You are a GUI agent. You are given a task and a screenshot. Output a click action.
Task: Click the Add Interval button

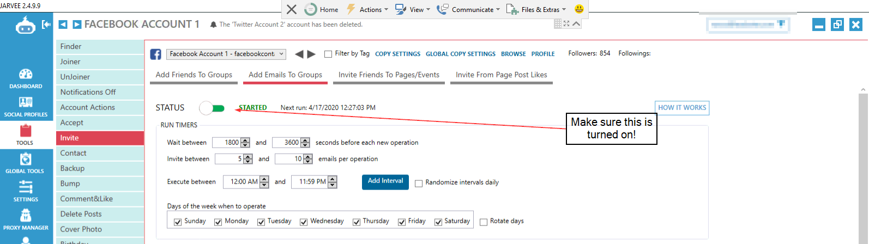pyautogui.click(x=385, y=181)
